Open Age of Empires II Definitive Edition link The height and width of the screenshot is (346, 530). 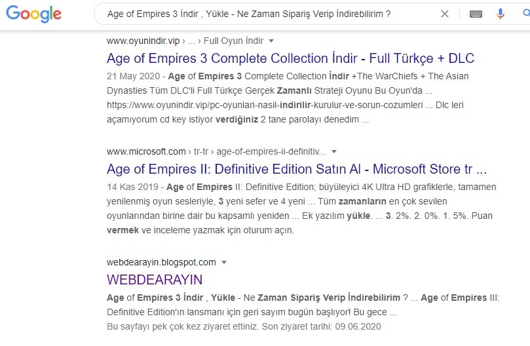click(296, 169)
